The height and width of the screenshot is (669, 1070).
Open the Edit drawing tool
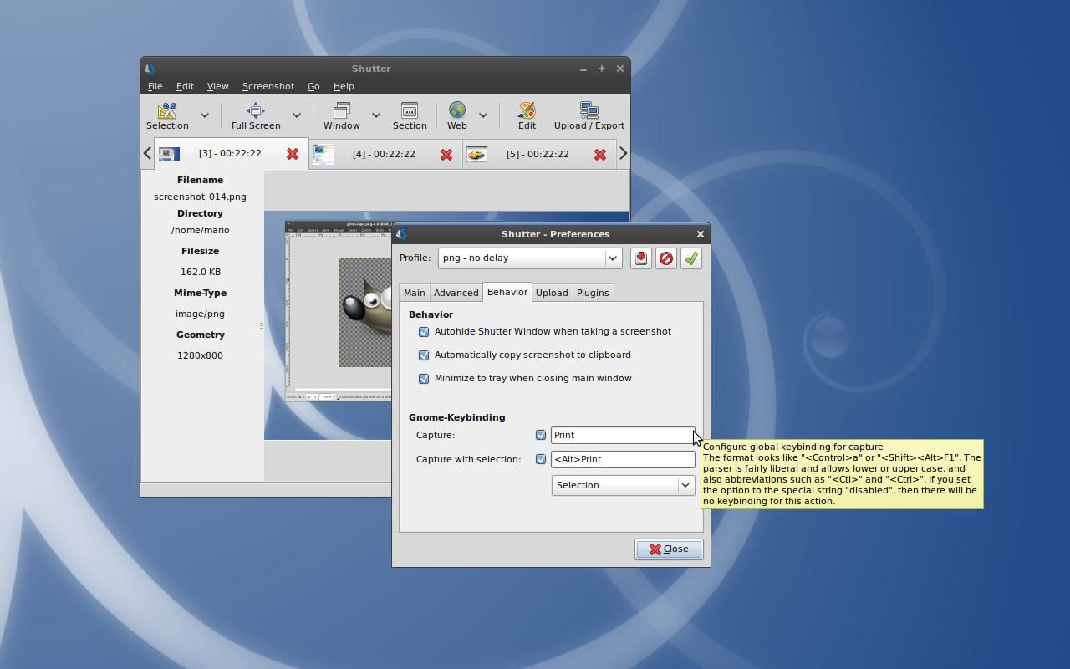(x=527, y=115)
